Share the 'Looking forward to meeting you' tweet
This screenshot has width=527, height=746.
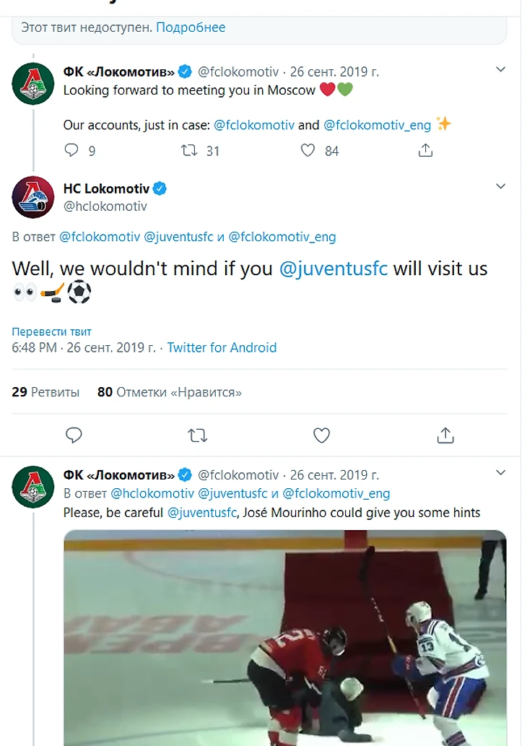pos(425,150)
